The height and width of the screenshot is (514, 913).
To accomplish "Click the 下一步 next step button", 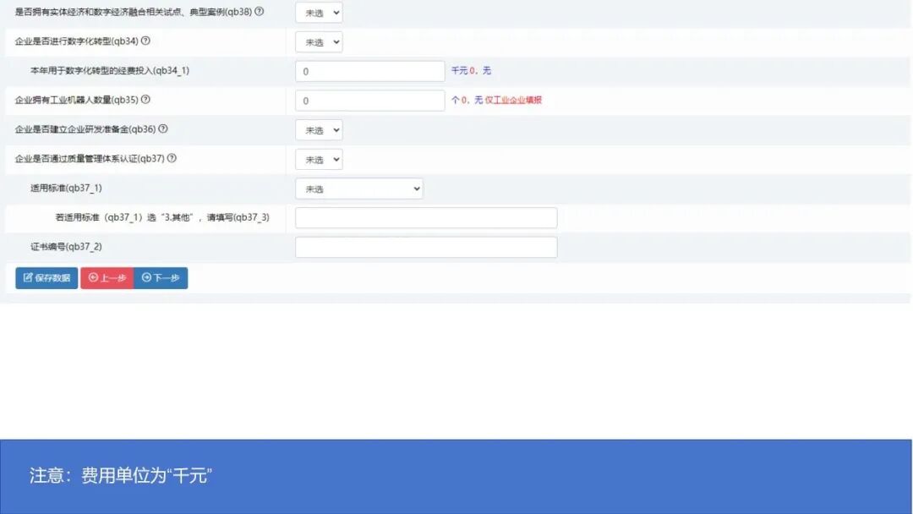I will point(161,276).
